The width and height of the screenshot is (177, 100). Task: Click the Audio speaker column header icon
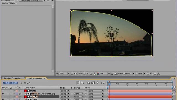[x=6, y=88]
